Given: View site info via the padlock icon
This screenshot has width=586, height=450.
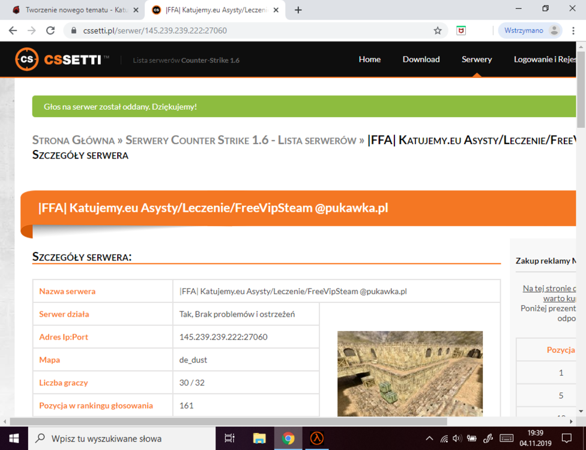Looking at the screenshot, I should click(74, 31).
